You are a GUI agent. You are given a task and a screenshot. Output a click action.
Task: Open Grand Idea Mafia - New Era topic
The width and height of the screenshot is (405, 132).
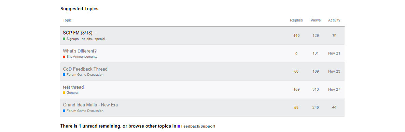(90, 105)
